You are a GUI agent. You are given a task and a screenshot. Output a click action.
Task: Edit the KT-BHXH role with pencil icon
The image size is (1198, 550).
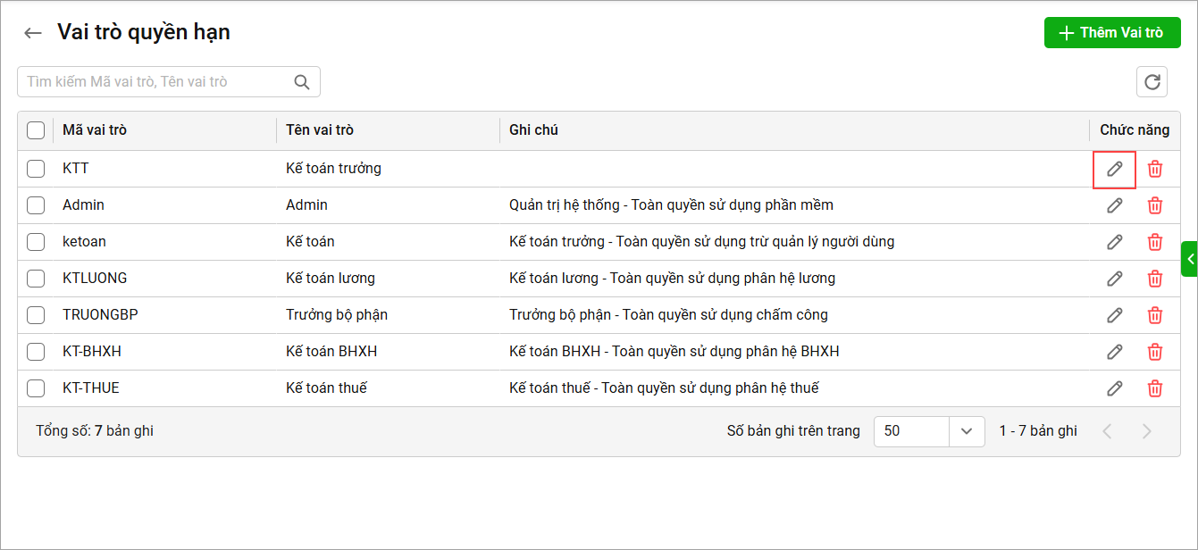click(x=1115, y=352)
